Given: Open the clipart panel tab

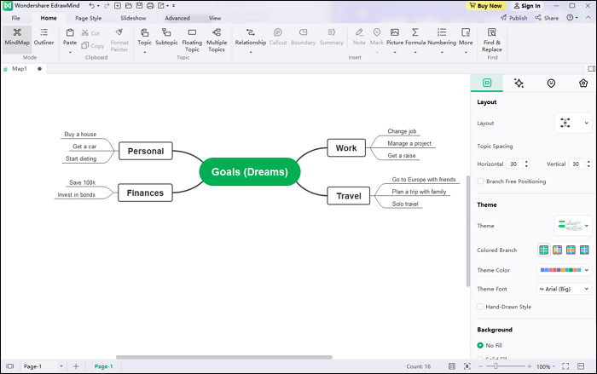Looking at the screenshot, I should tap(583, 83).
